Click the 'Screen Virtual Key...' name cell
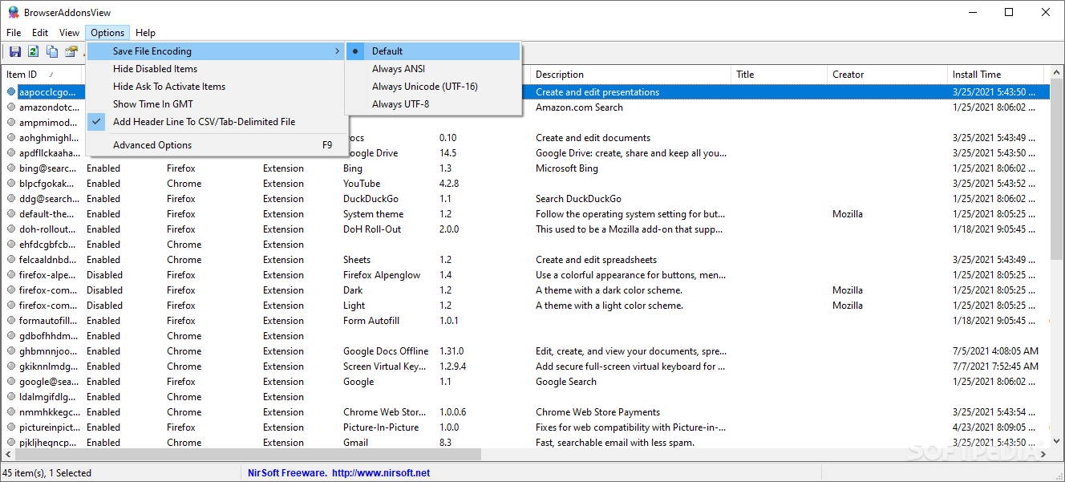 [x=385, y=367]
